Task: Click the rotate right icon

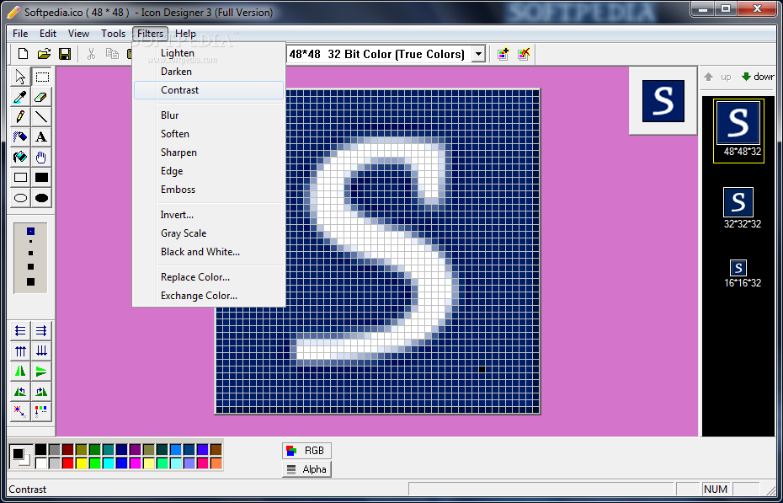Action: click(42, 392)
